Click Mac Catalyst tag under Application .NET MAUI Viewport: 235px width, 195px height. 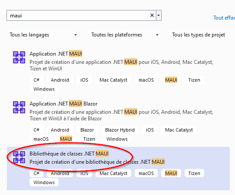pyautogui.click(x=113, y=80)
